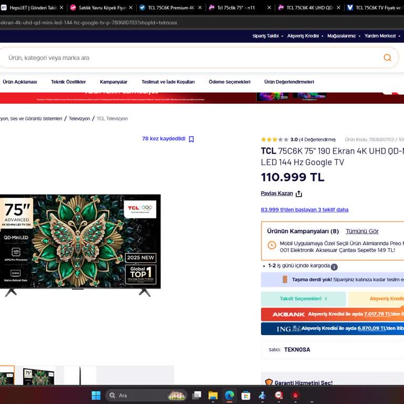404x404 pixels.
Task: Open Ürün Açıklaması section
Action: point(20,82)
